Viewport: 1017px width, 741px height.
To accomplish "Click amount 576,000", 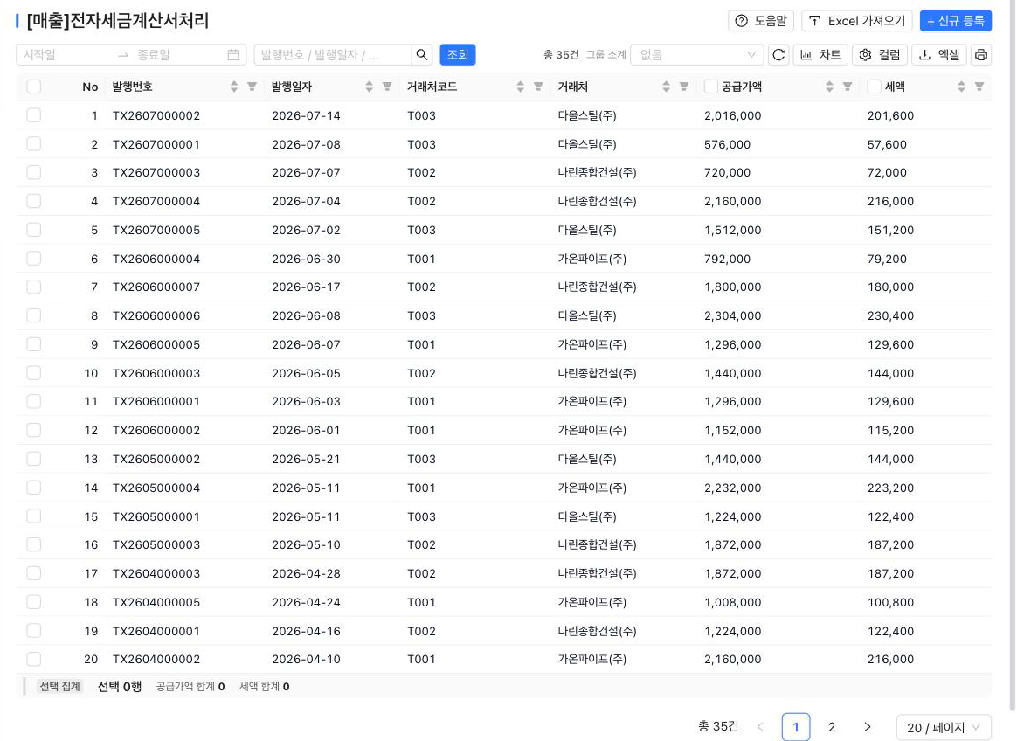I will (x=727, y=145).
